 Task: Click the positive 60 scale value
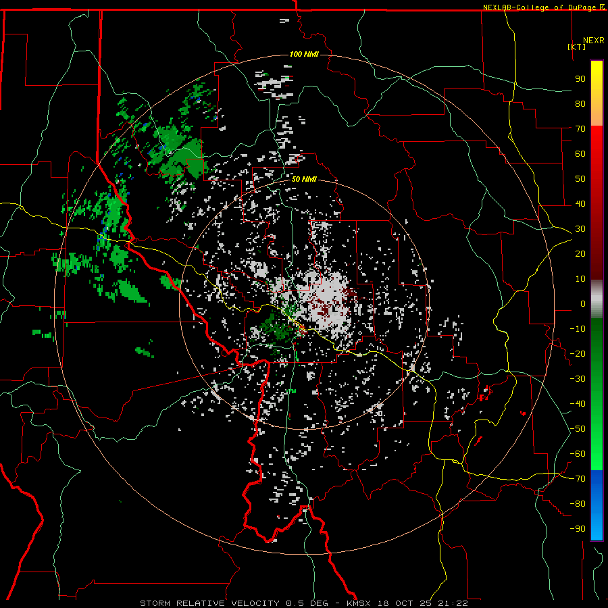pos(580,154)
